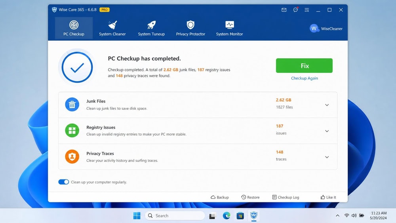Open Microsoft Store from the taskbar
The image size is (396, 223).
coord(240,216)
